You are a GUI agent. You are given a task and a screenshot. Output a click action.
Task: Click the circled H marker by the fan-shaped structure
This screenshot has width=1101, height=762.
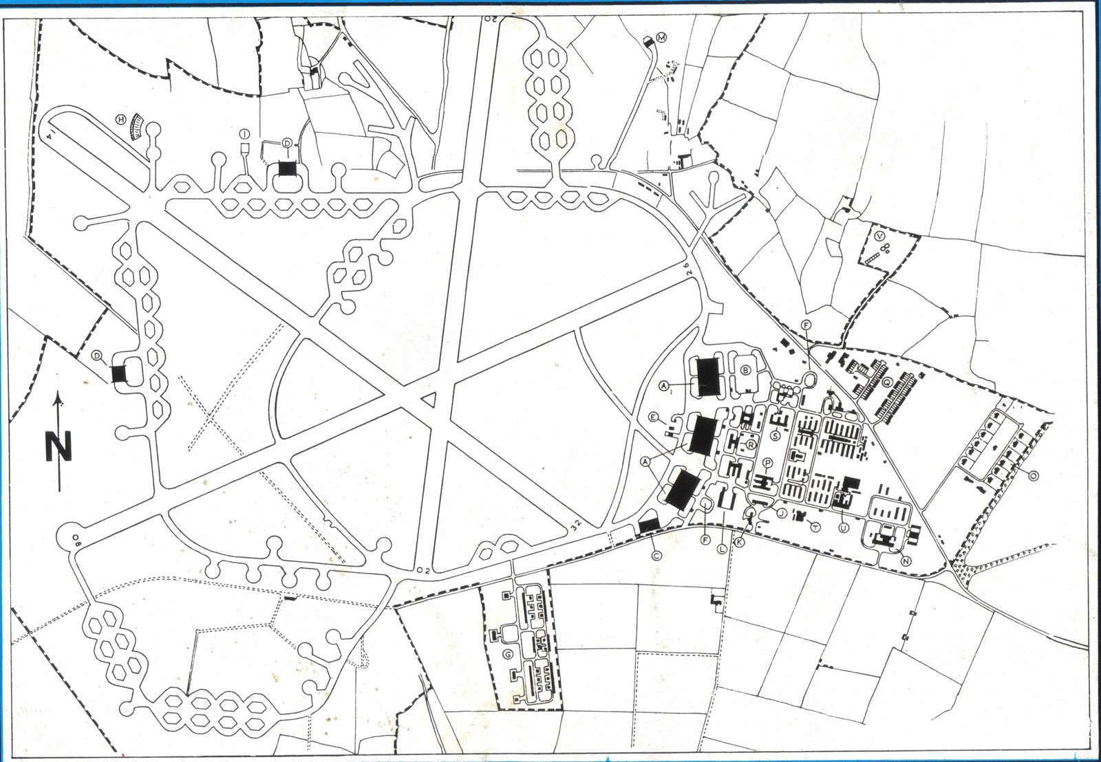(x=121, y=119)
